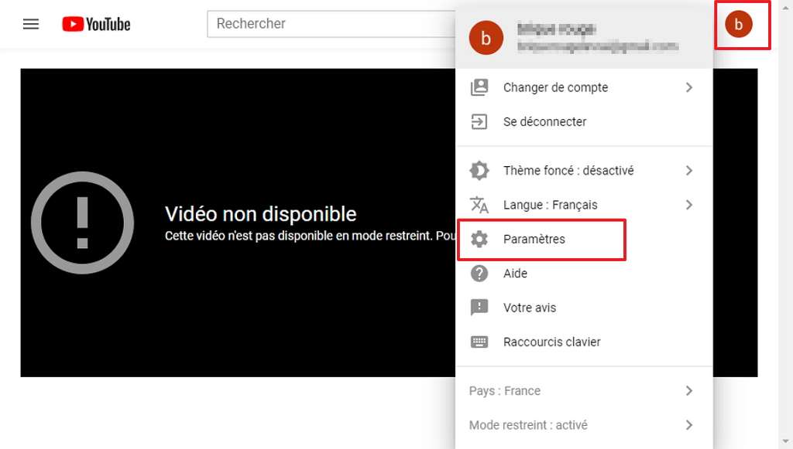Expand the Pays : France chevron

coord(688,391)
